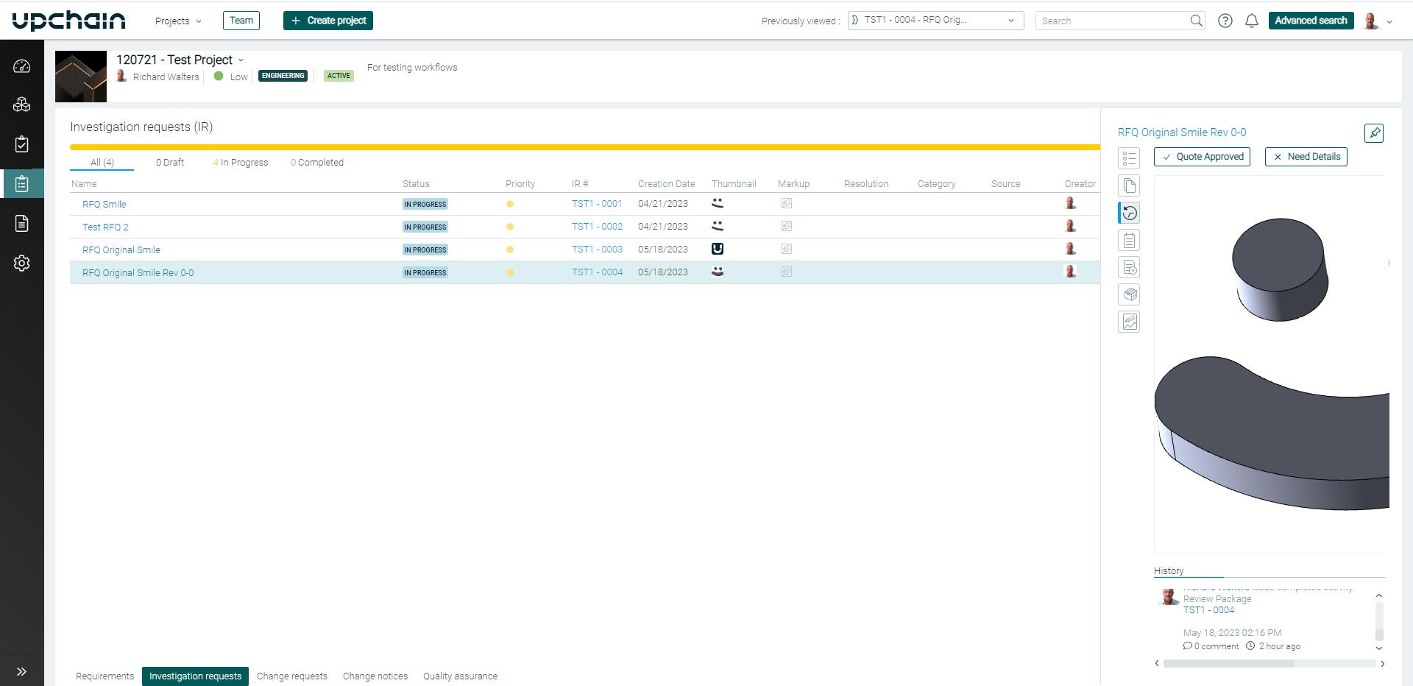Open the TST1 - 0003 link

[x=596, y=249]
